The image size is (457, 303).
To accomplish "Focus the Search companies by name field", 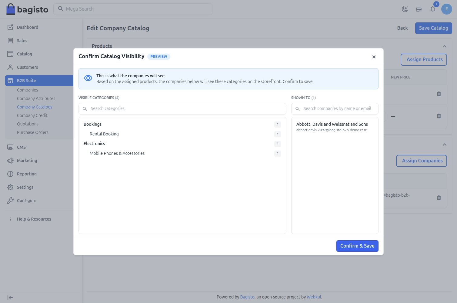I will [335, 109].
